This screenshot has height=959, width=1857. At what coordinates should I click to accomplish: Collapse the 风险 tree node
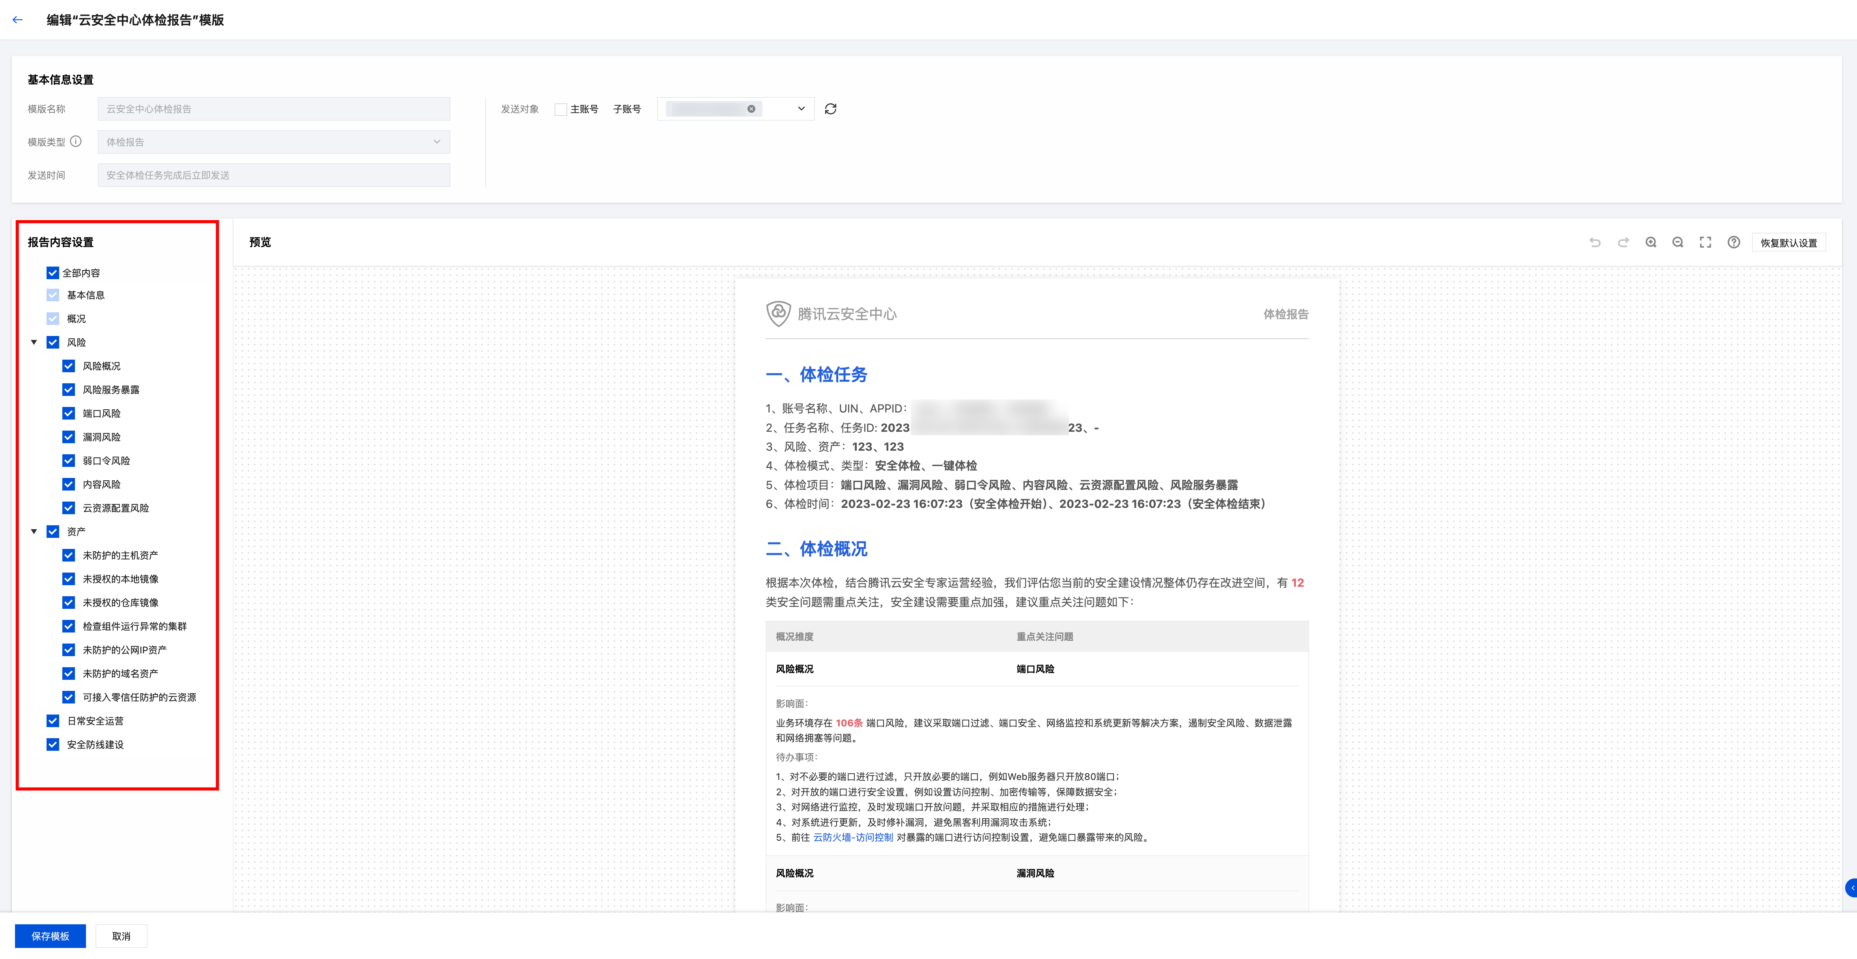point(34,342)
